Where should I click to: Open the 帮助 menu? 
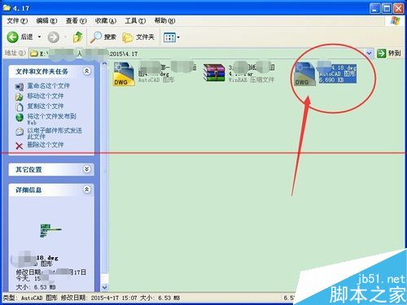pos(164,21)
